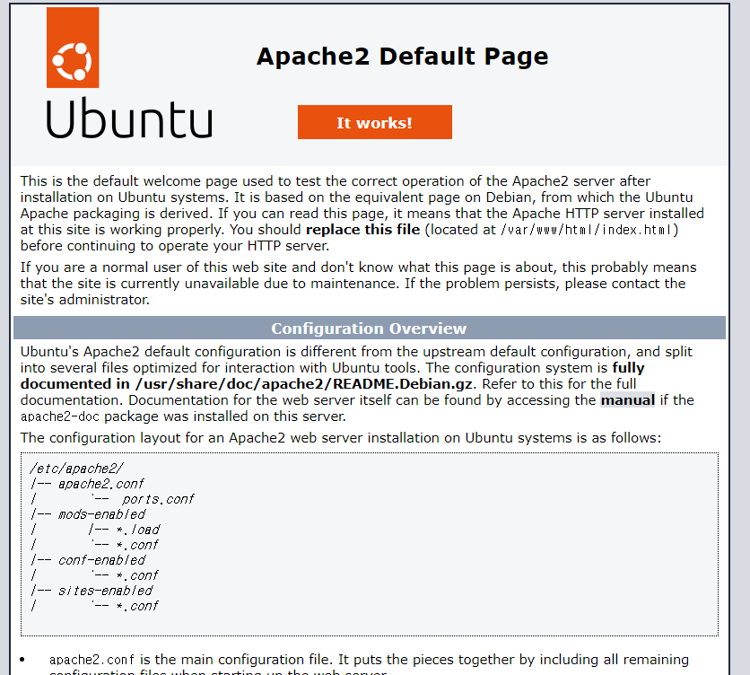Click the bold "replace this file" text
The height and width of the screenshot is (675, 750).
(363, 230)
